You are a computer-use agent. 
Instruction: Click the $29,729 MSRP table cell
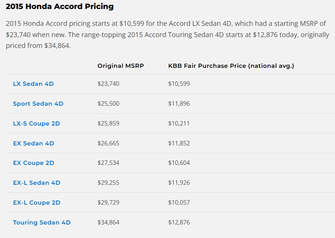pos(108,203)
